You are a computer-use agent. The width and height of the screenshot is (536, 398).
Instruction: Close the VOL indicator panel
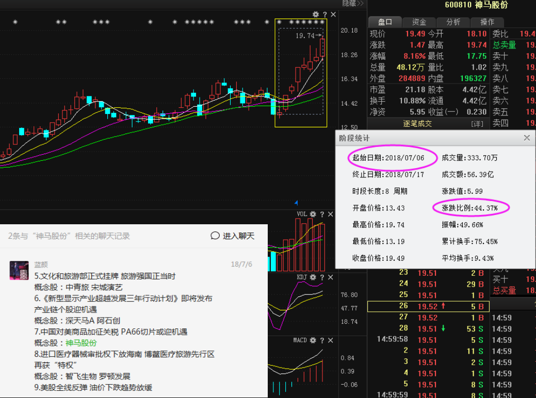(x=331, y=214)
